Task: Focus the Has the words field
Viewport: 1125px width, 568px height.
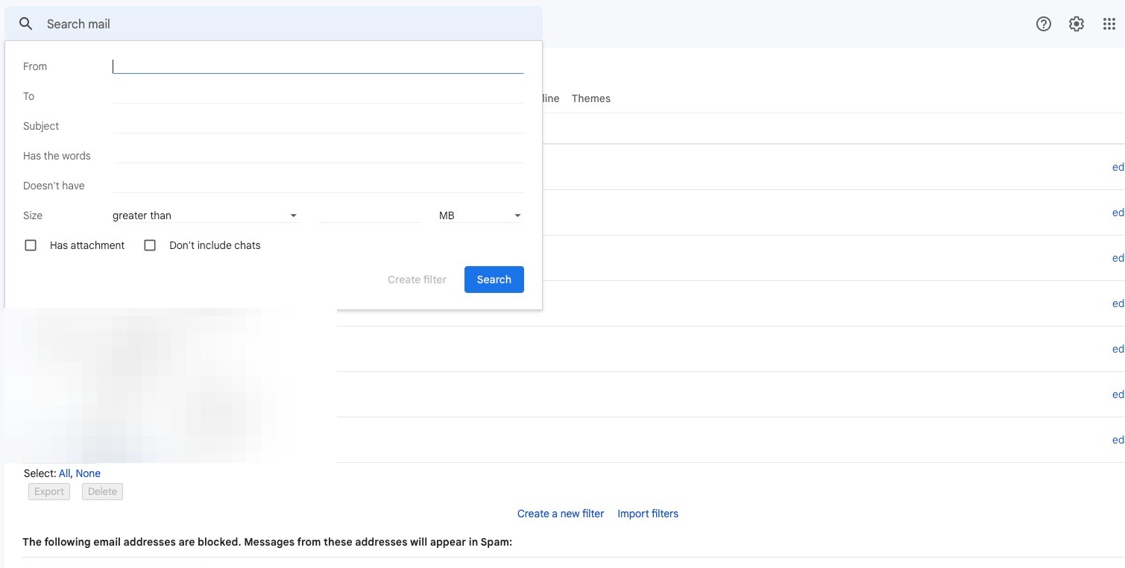Action: pos(318,156)
